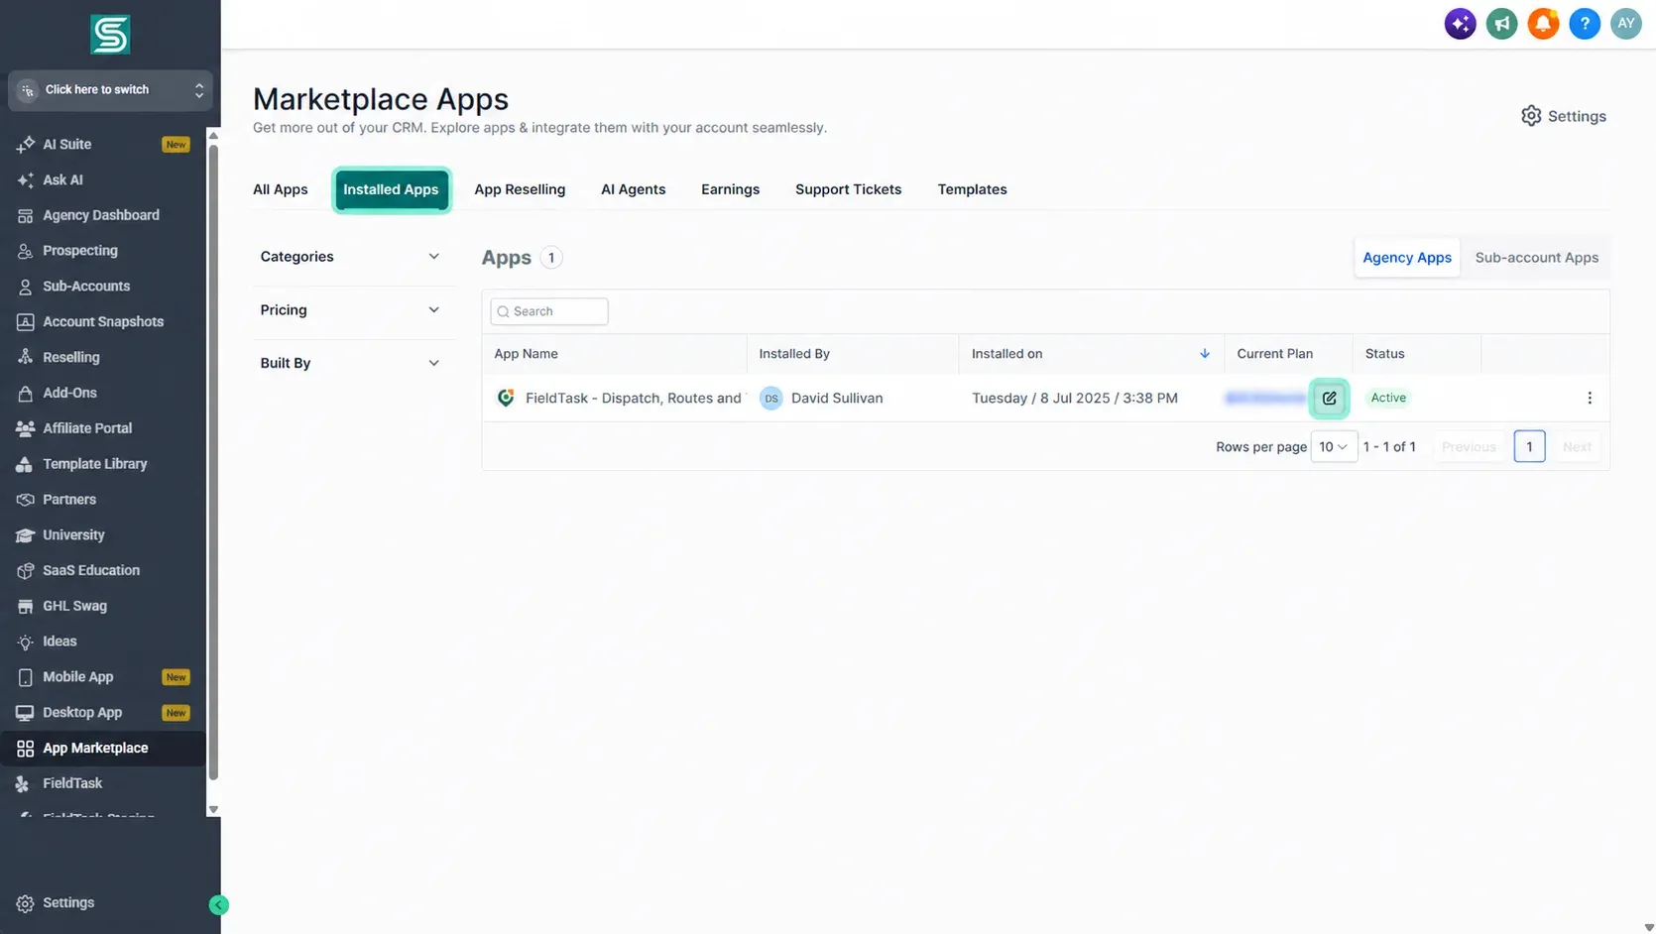Sort by the Installed on arrow icon

coord(1205,354)
